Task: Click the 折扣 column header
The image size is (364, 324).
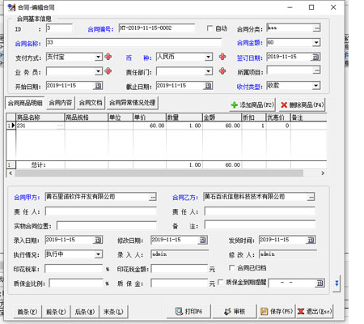Action: click(254, 117)
